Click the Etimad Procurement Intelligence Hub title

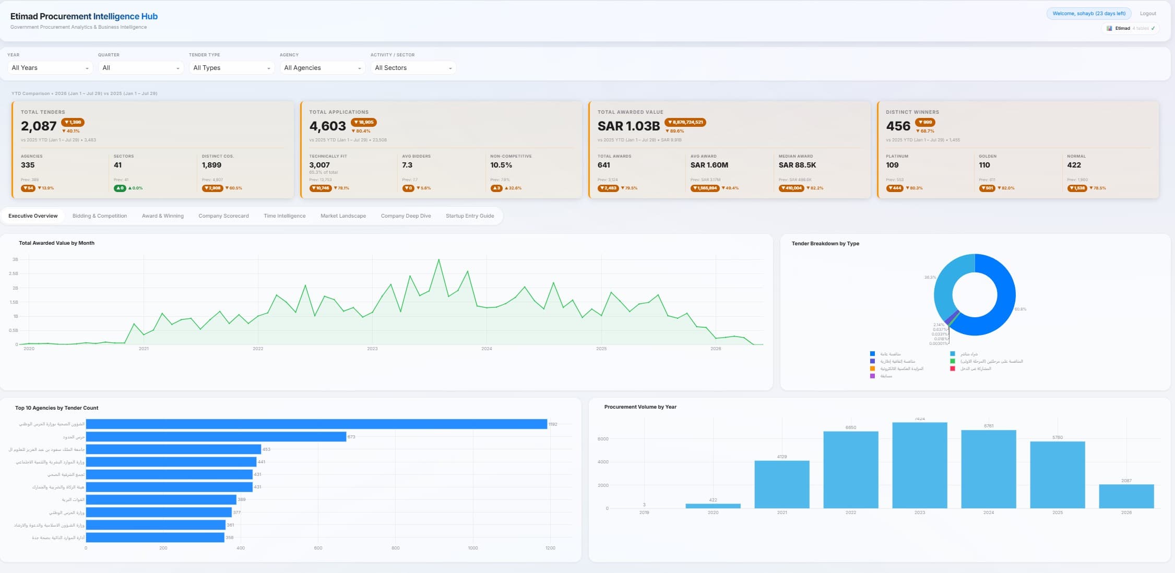(84, 16)
